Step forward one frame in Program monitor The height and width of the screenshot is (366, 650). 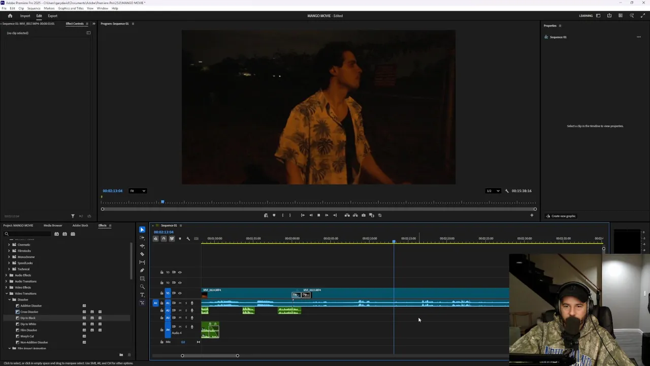pos(327,215)
